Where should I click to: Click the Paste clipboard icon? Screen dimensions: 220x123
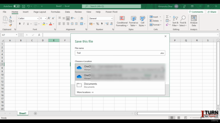[5, 19]
